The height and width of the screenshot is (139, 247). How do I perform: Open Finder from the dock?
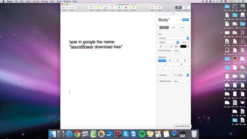[53, 134]
